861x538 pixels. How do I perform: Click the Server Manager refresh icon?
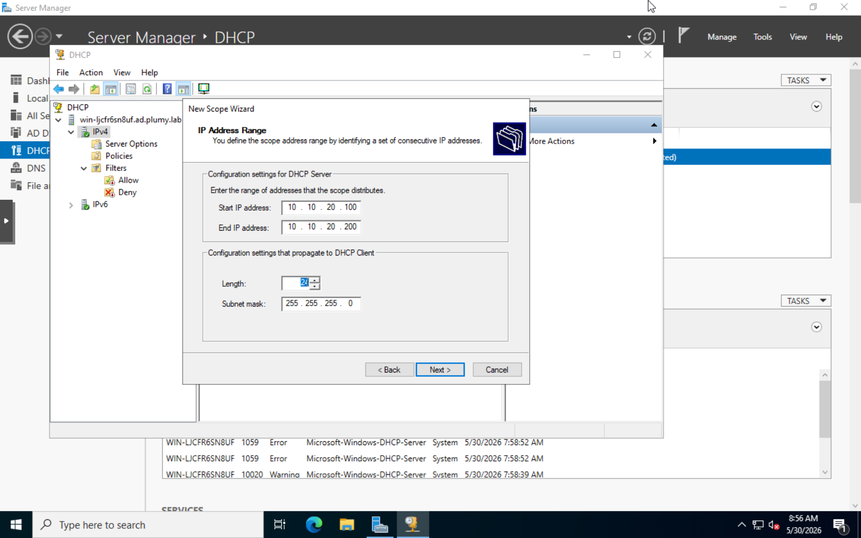coord(647,37)
